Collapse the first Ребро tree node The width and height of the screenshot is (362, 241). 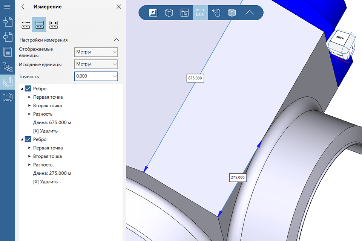click(x=22, y=89)
